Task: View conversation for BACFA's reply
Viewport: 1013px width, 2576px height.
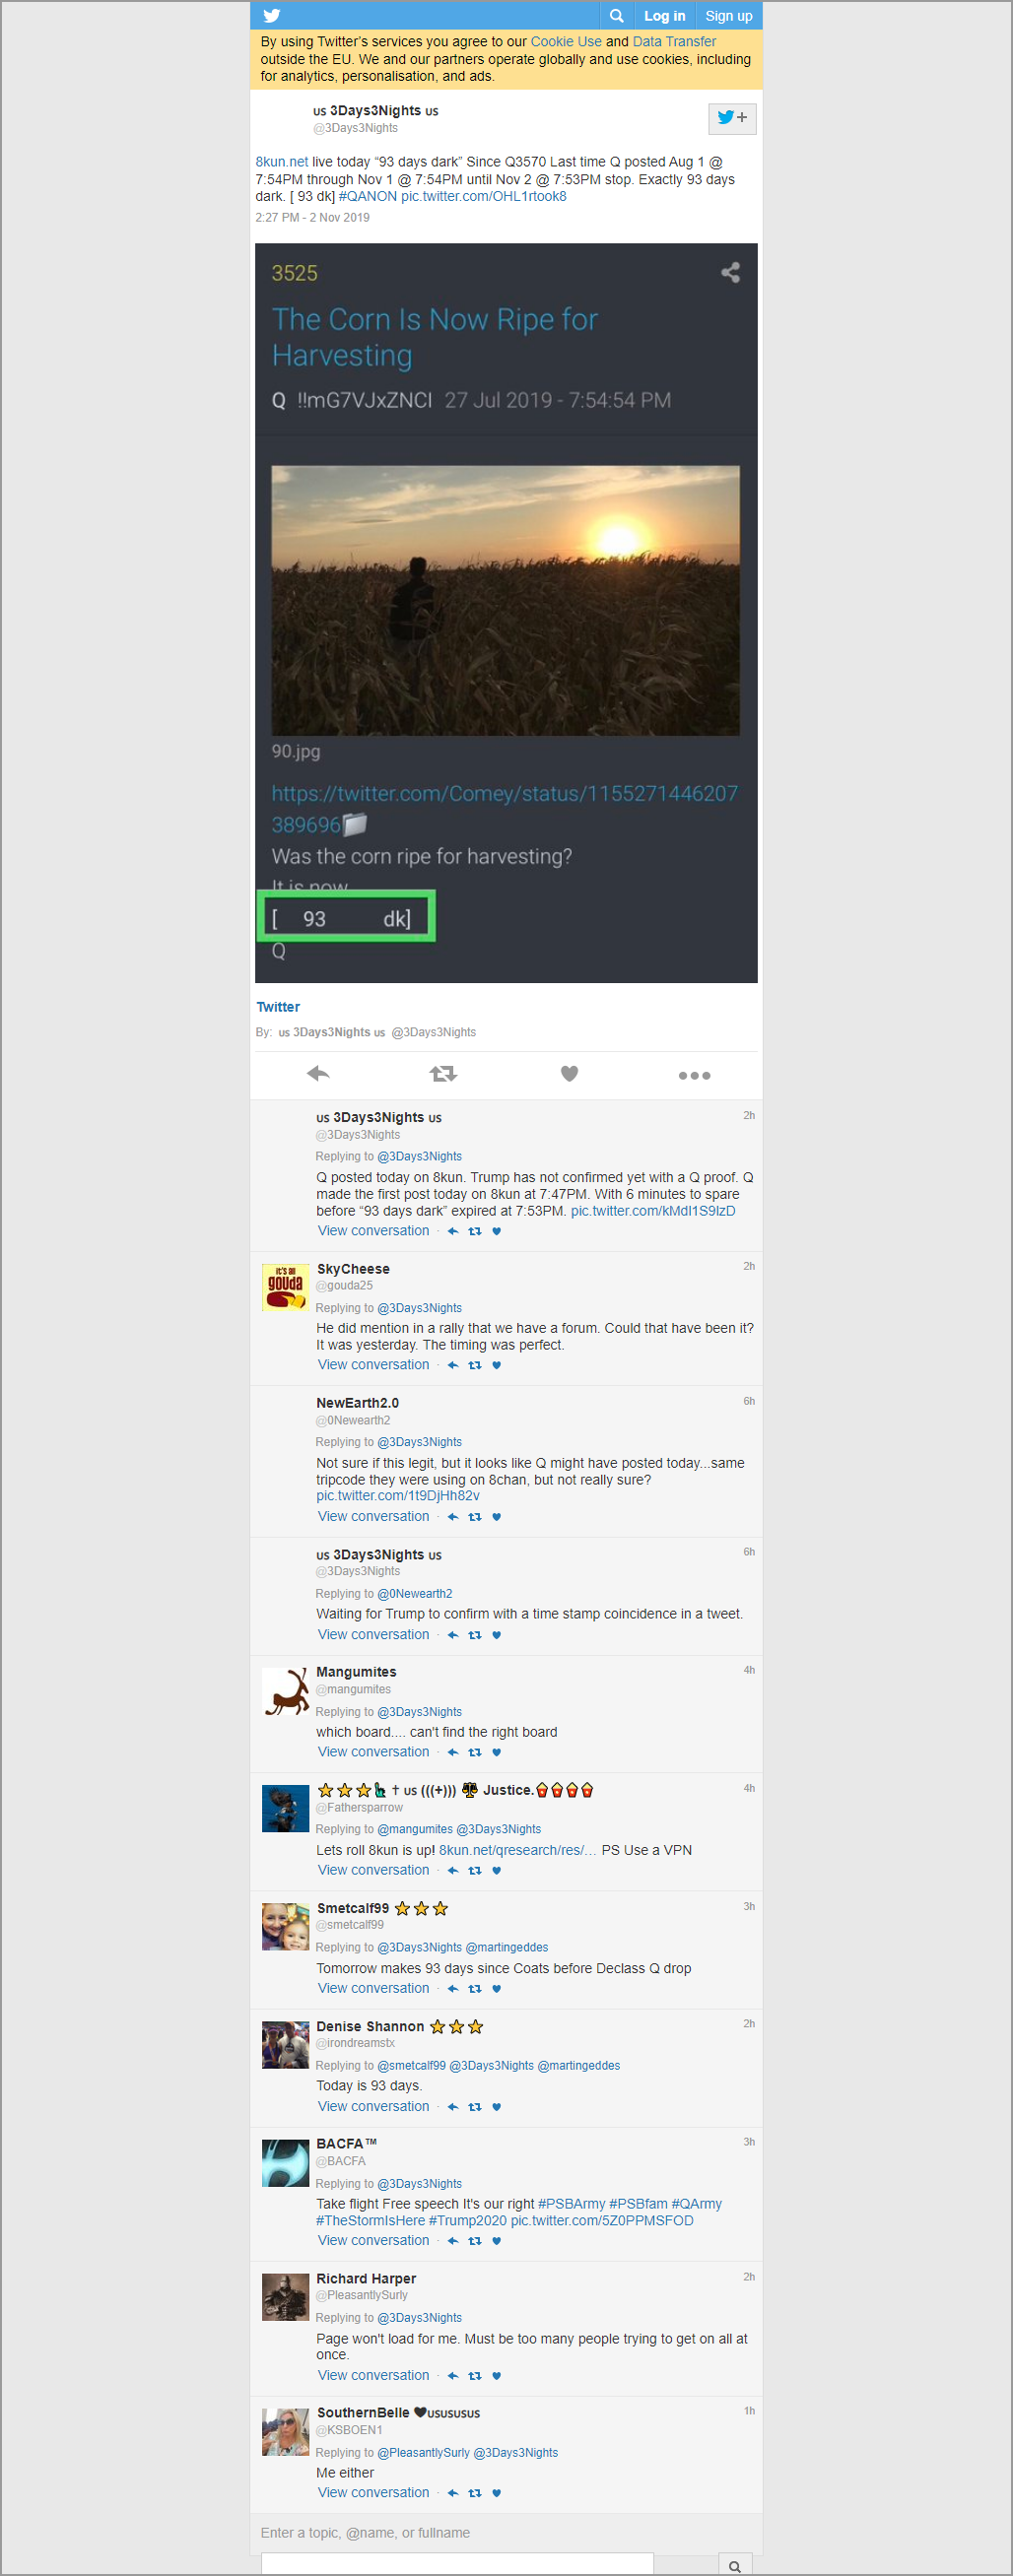Action: point(373,2241)
